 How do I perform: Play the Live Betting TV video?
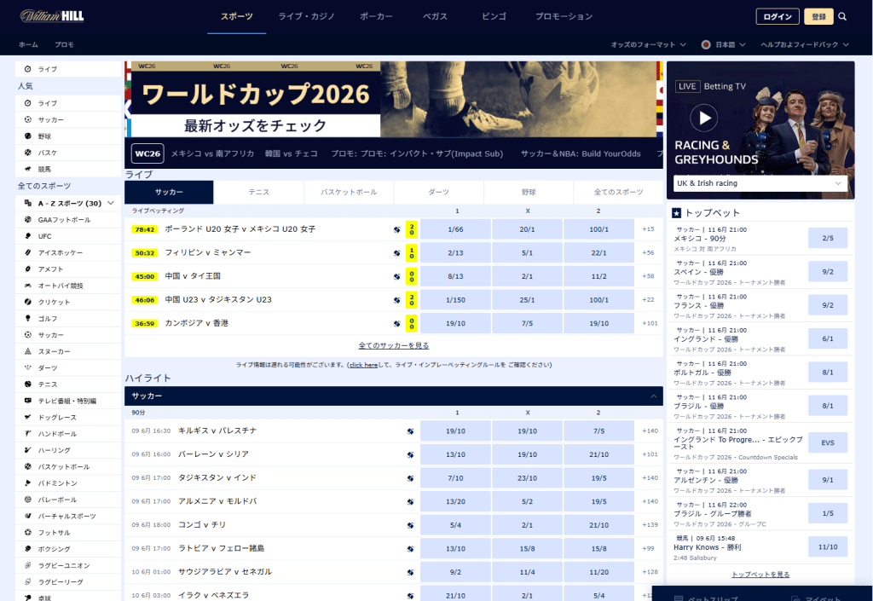(704, 118)
